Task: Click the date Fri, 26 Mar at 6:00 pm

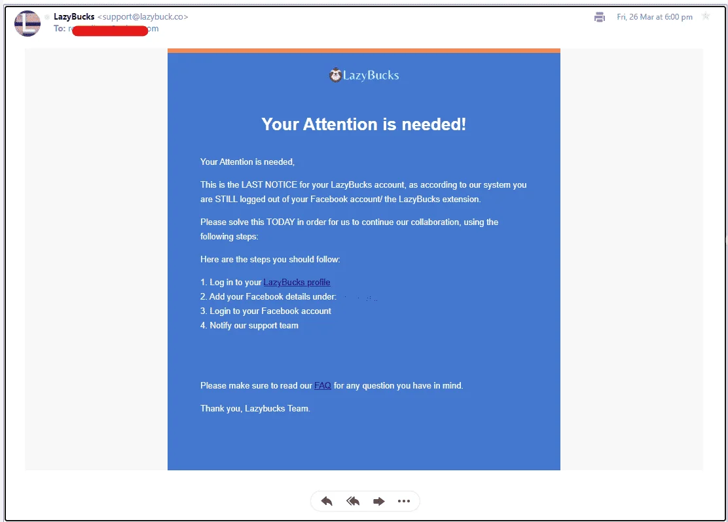Action: point(655,17)
